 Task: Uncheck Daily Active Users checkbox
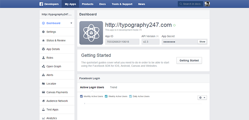130,96
